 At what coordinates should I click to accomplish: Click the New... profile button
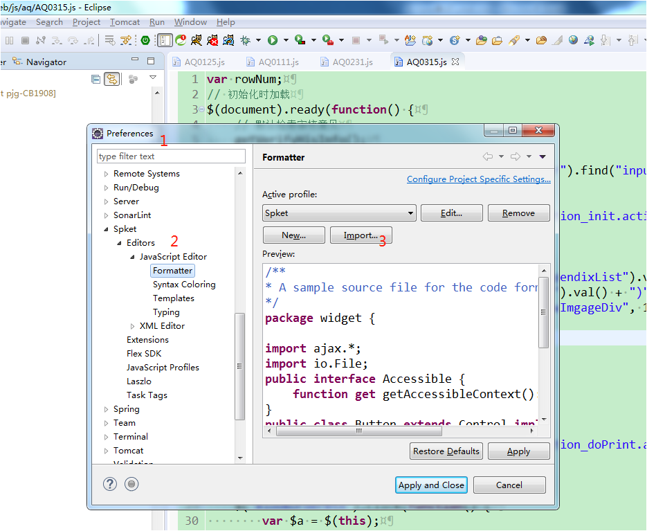pyautogui.click(x=294, y=235)
